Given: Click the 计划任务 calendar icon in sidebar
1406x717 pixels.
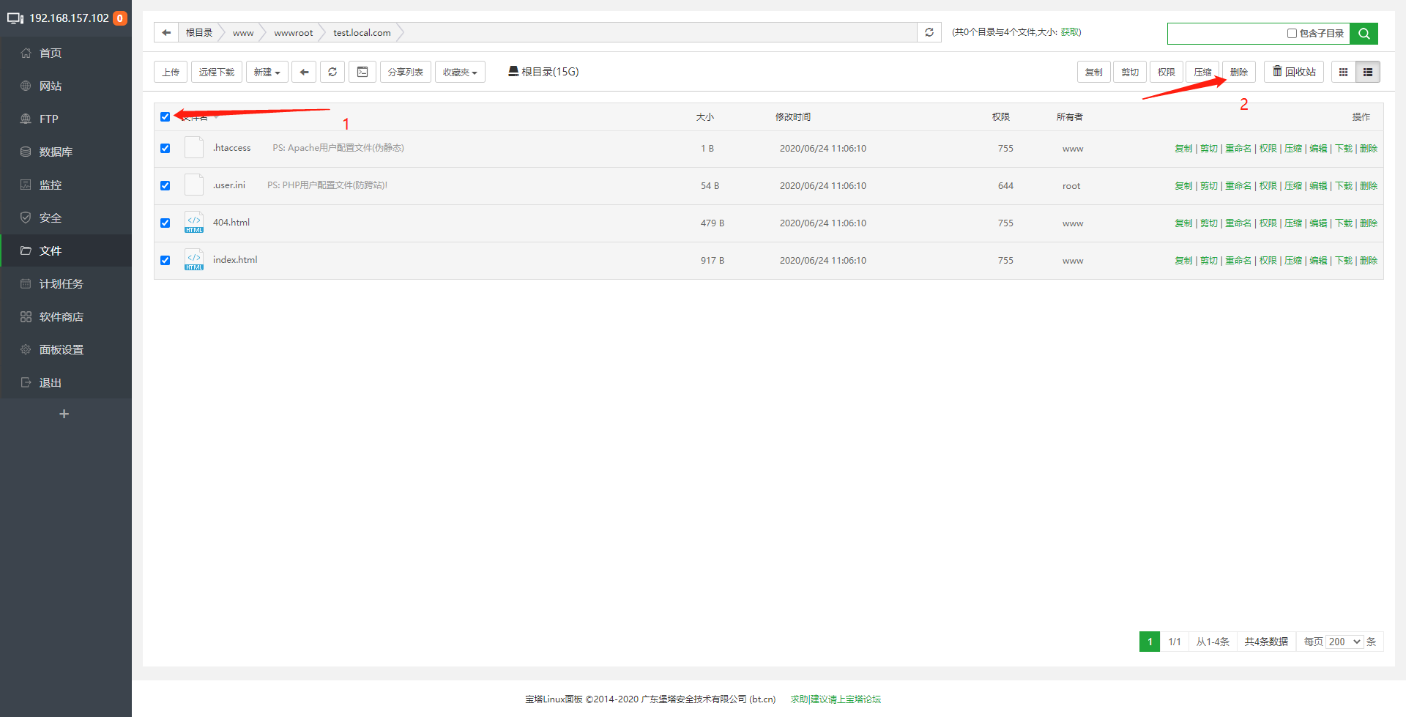Looking at the screenshot, I should (x=26, y=283).
